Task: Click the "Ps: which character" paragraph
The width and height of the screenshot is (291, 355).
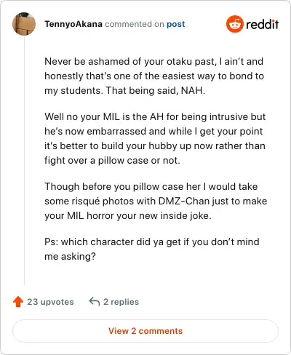Action: tap(152, 249)
